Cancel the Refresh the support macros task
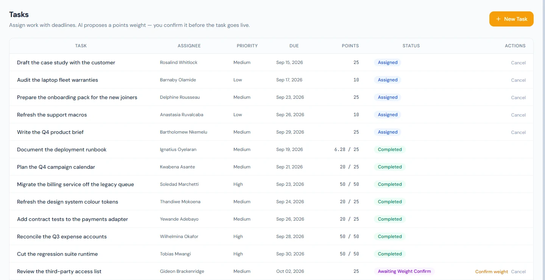The image size is (545, 280). (x=518, y=115)
